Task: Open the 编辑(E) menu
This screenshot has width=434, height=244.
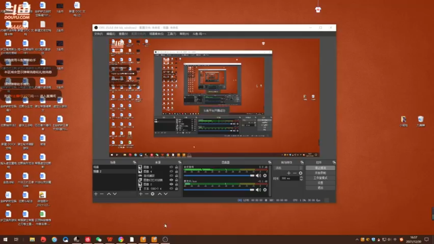Action: 111,34
